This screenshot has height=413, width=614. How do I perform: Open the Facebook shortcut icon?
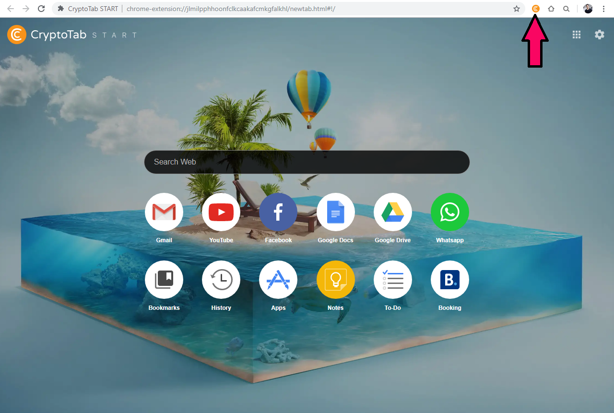click(x=278, y=212)
